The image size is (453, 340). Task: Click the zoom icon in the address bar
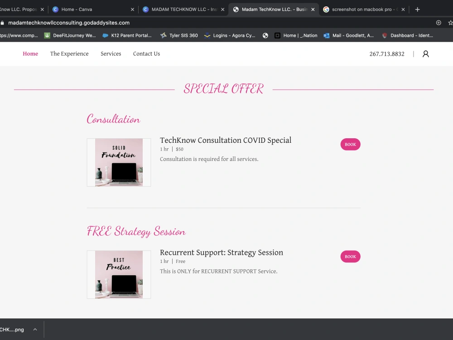[x=438, y=22]
